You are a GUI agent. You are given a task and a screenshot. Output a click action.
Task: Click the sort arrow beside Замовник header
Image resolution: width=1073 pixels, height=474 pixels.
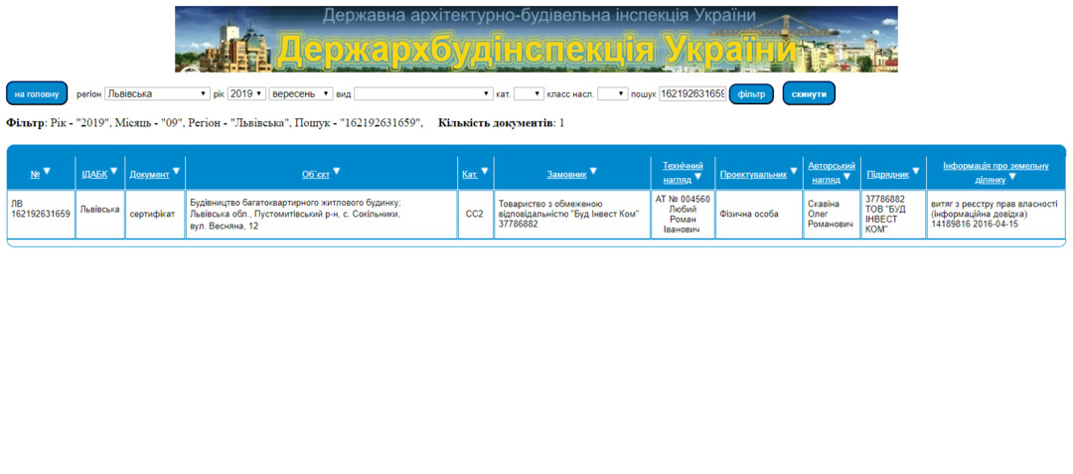(x=593, y=171)
